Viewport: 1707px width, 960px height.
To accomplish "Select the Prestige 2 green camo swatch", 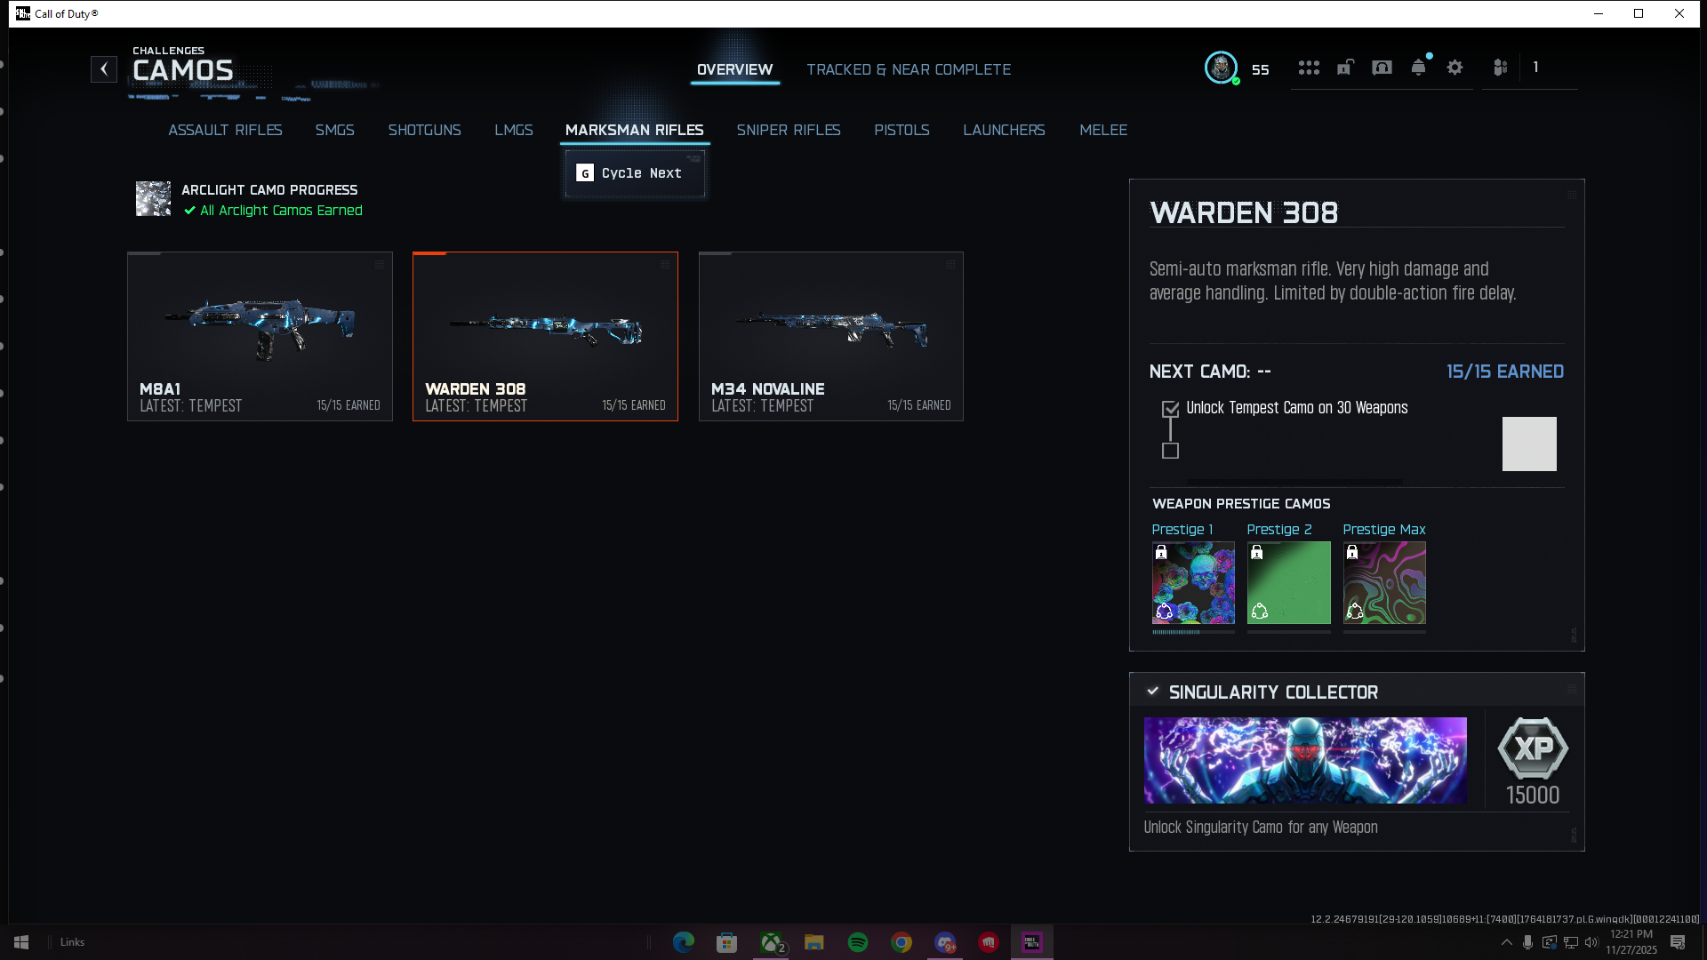I will [x=1289, y=582].
